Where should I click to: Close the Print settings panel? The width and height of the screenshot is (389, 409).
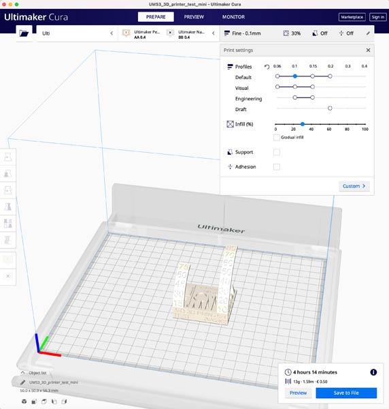(368, 50)
